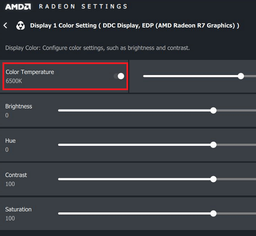This screenshot has height=236, width=256.
Task: Toggle the Color Temperature switch
Action: (119, 76)
